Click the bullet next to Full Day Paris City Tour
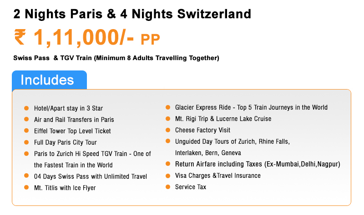The height and width of the screenshot is (215, 364). [x=26, y=142]
